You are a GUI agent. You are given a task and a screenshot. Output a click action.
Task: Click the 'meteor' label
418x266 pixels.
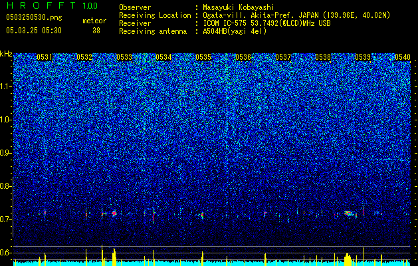(94, 21)
